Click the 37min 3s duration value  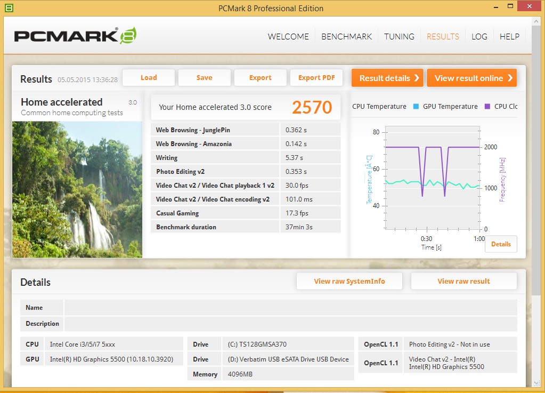[299, 227]
